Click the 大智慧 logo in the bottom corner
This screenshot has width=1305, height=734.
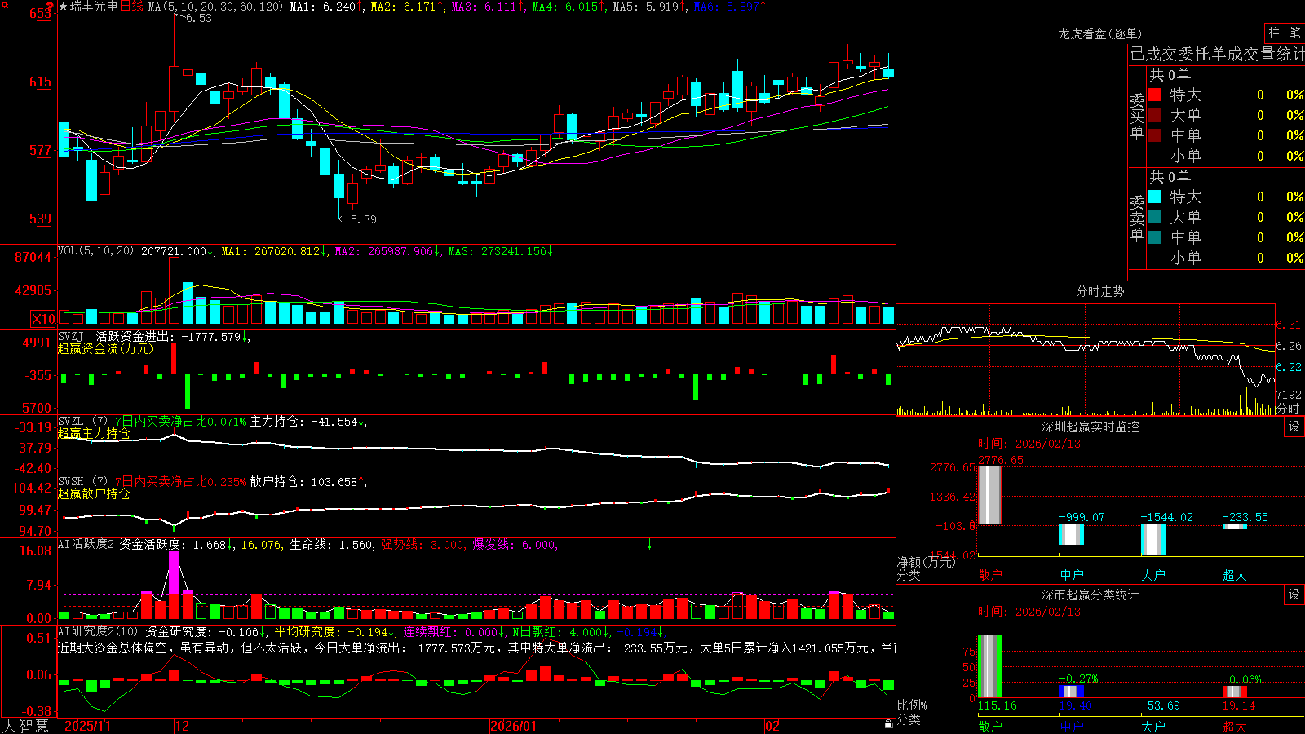(25, 726)
